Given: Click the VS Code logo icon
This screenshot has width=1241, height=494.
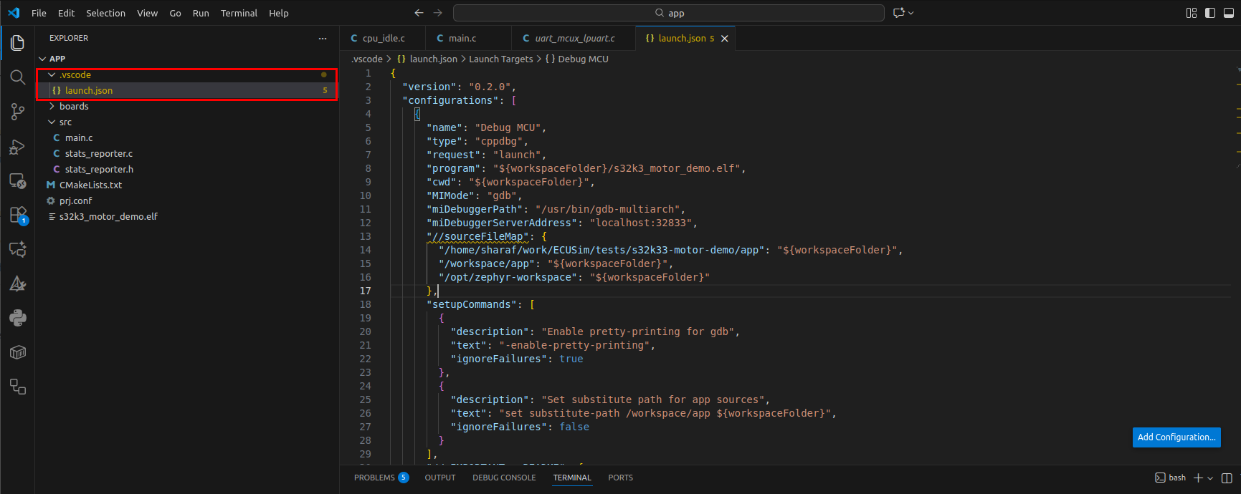Looking at the screenshot, I should pyautogui.click(x=14, y=13).
